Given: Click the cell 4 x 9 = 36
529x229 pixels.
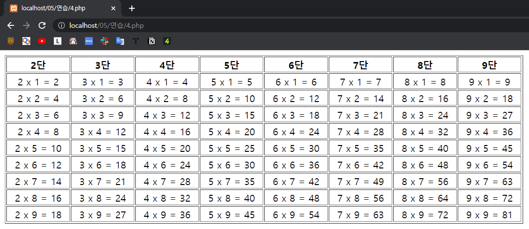Looking at the screenshot, I should point(167,214).
